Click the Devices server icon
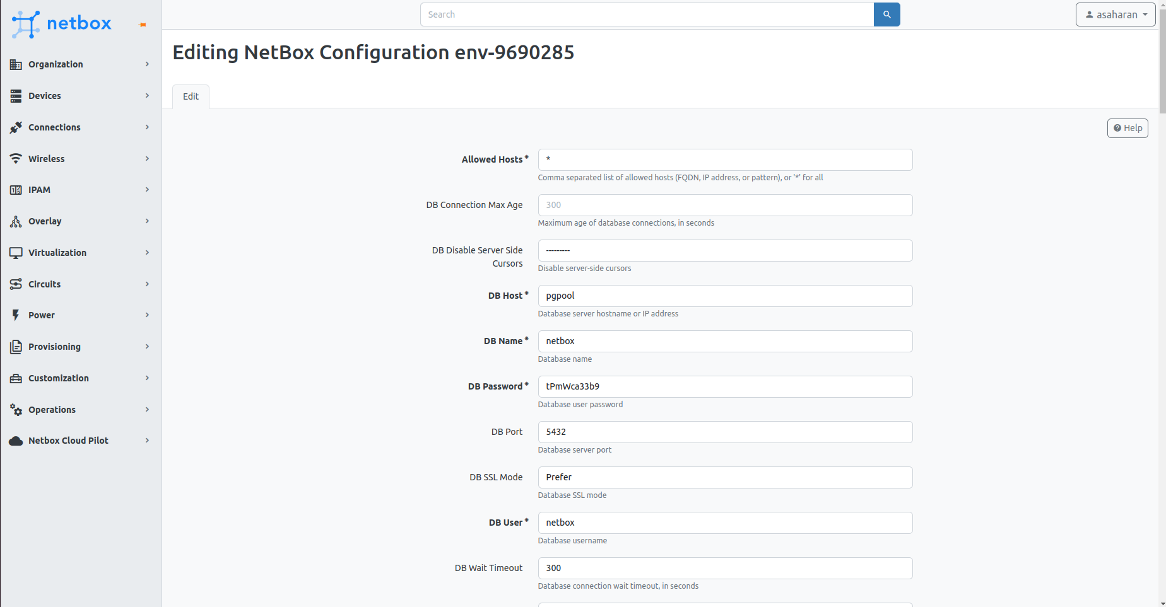Screen dimensions: 1166x607 point(16,96)
